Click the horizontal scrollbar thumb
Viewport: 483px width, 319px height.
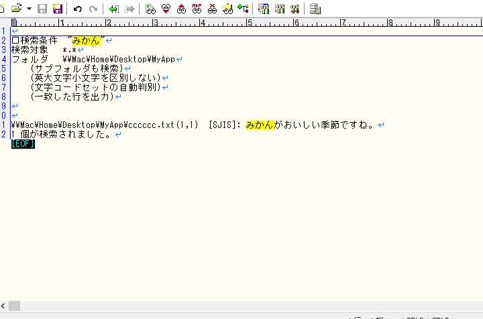pos(14,306)
